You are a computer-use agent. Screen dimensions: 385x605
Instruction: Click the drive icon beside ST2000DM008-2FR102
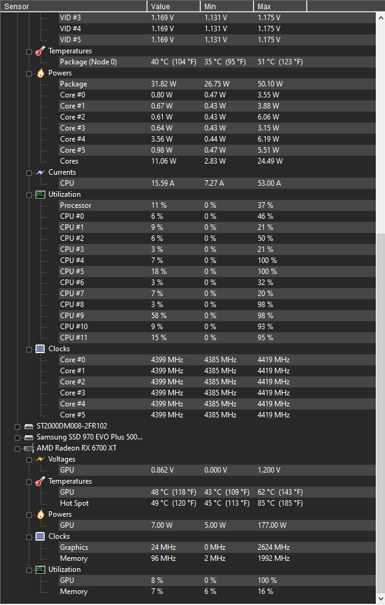click(28, 425)
